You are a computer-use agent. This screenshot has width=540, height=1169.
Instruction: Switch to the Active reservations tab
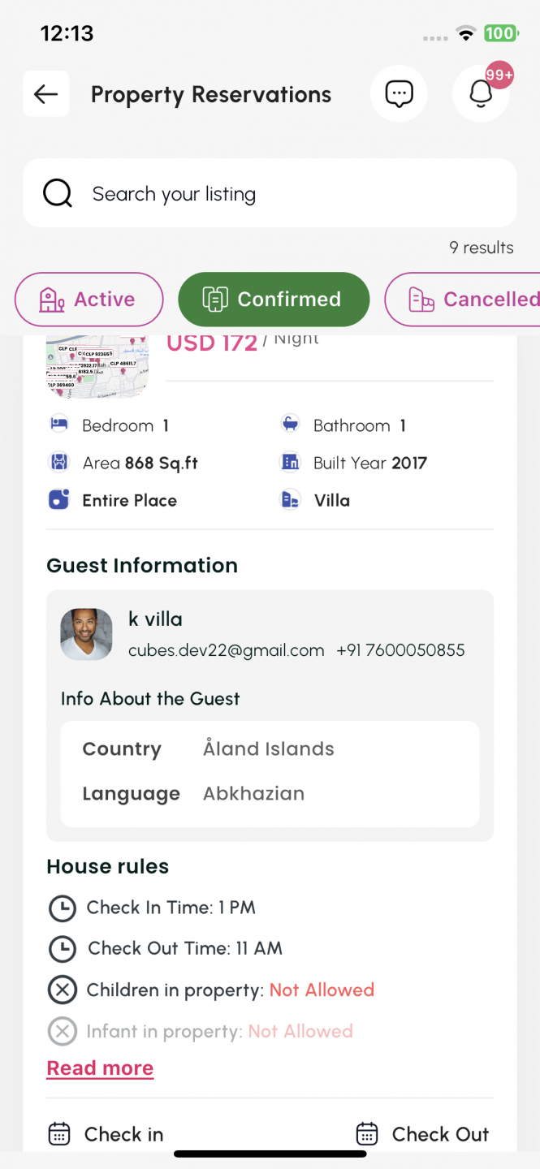tap(89, 300)
